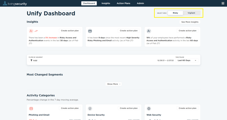Click the Device Security shield icon
The image size is (227, 120).
point(90,108)
